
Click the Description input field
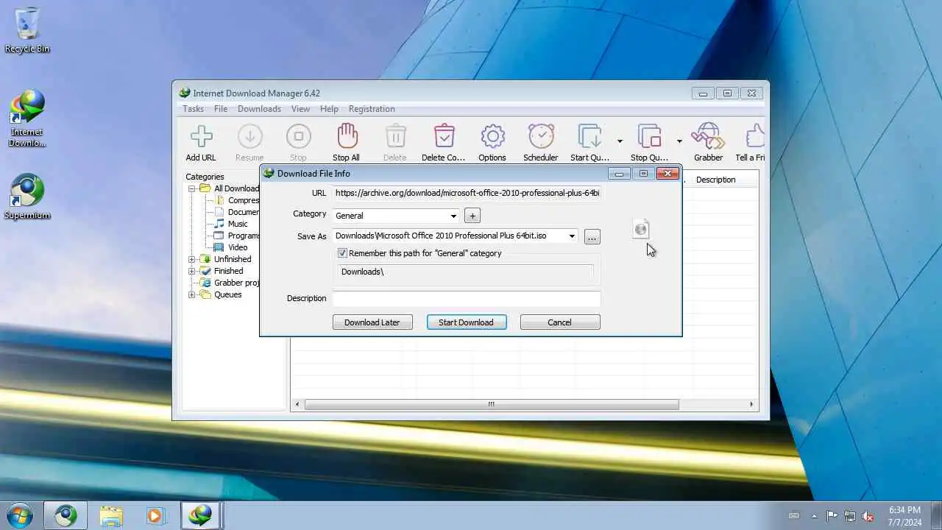[467, 299]
